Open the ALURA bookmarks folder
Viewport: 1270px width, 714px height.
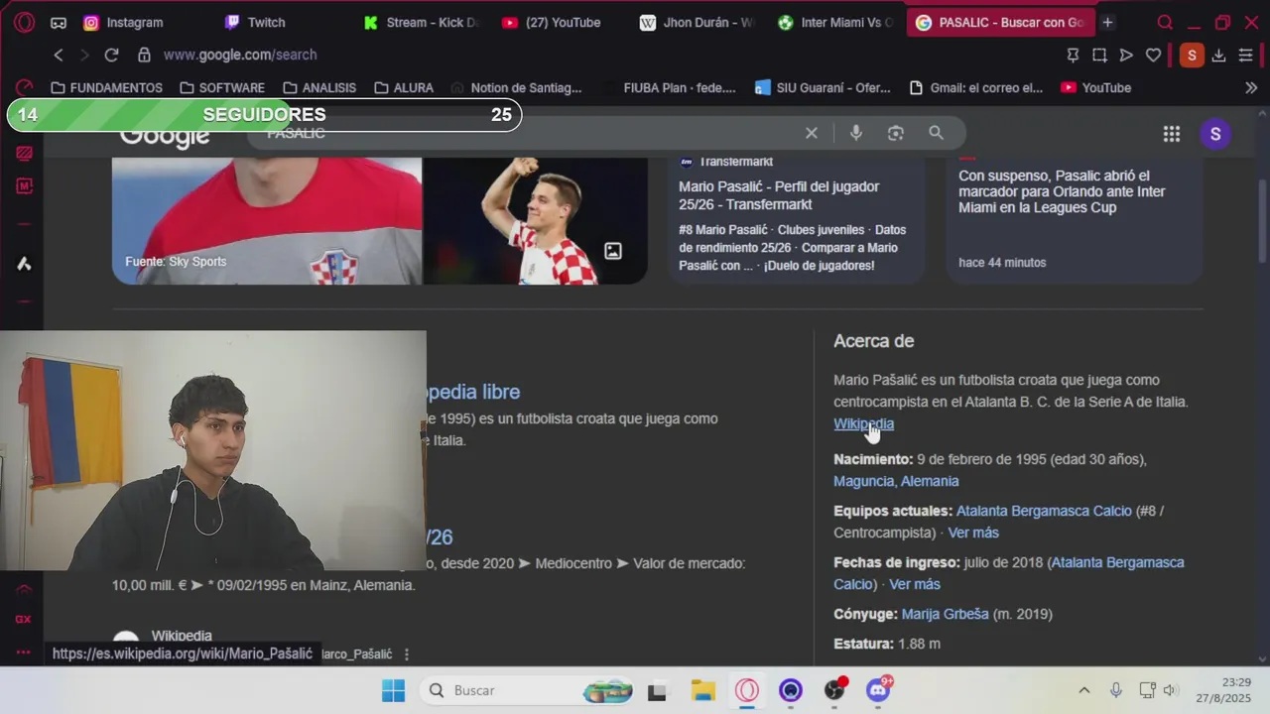[x=404, y=87]
